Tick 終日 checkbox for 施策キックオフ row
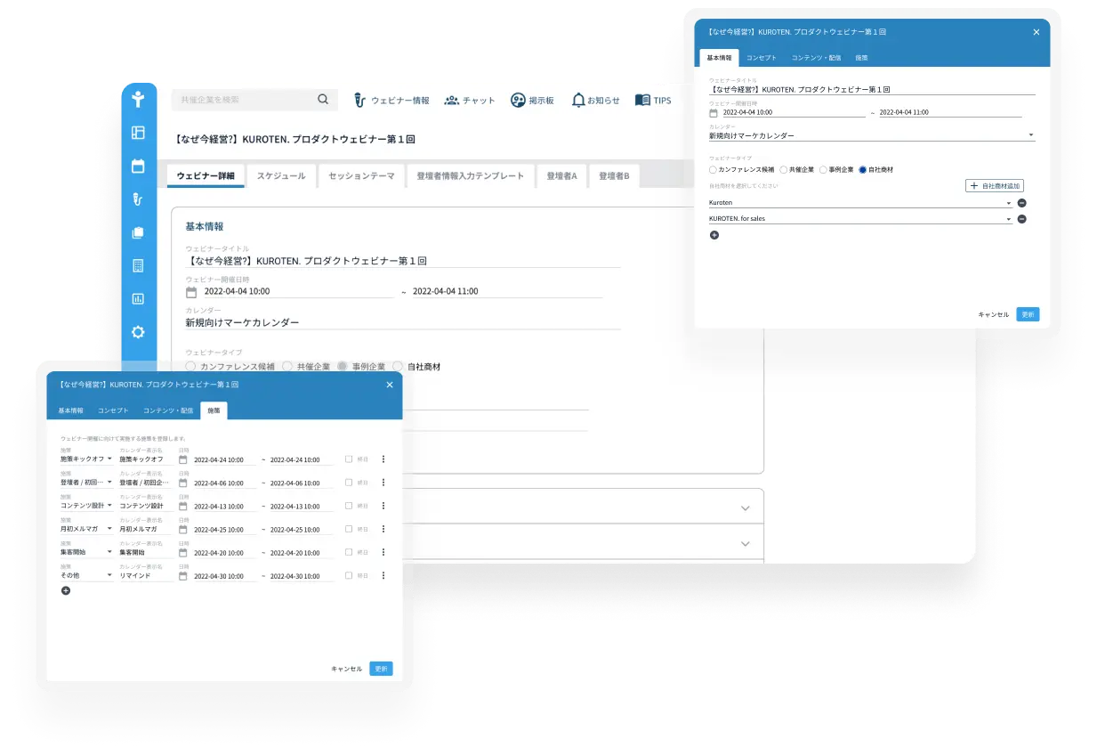This screenshot has height=755, width=1097. [x=349, y=459]
